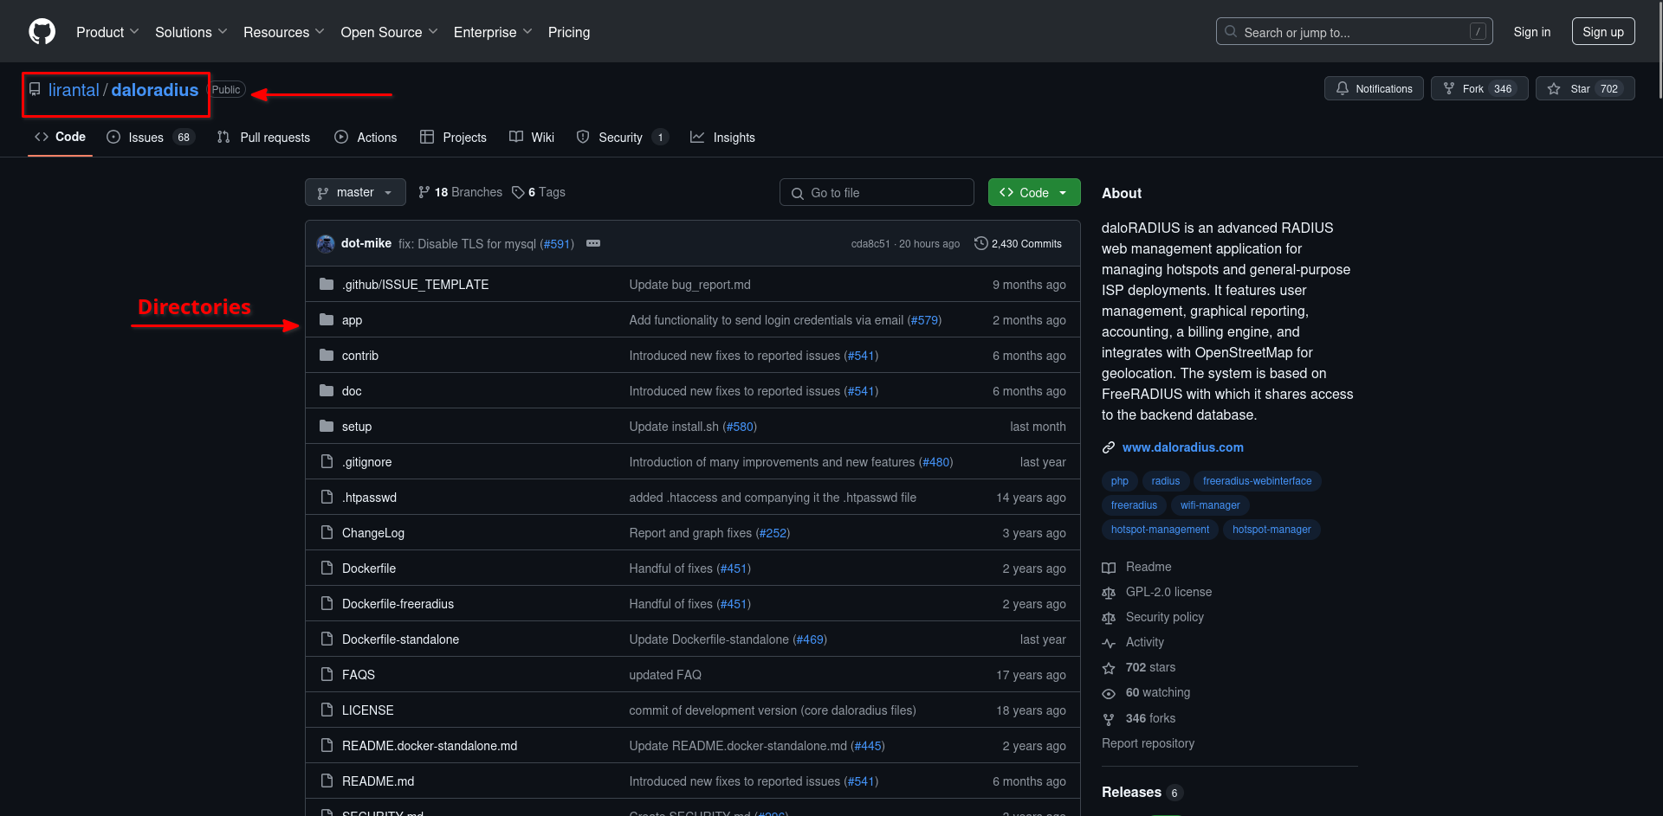1663x816 pixels.
Task: Open the Open Source dropdown menu
Action: tap(389, 32)
